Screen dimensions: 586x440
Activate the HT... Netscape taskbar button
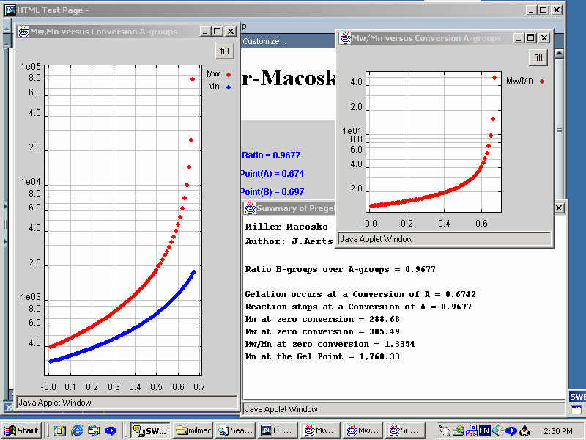[x=278, y=430]
